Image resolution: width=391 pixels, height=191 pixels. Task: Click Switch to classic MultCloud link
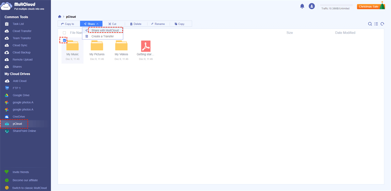(29, 188)
